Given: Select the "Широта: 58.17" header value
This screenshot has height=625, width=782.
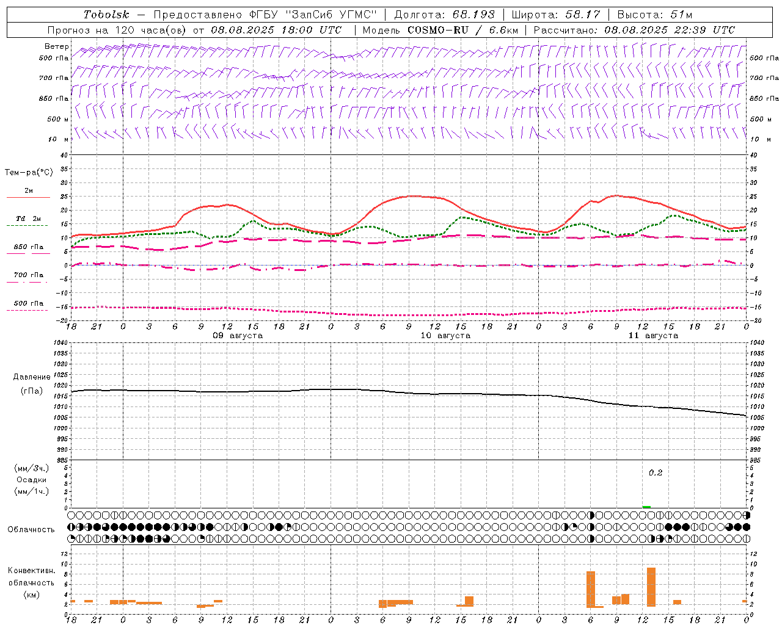Looking at the screenshot, I should tap(556, 15).
